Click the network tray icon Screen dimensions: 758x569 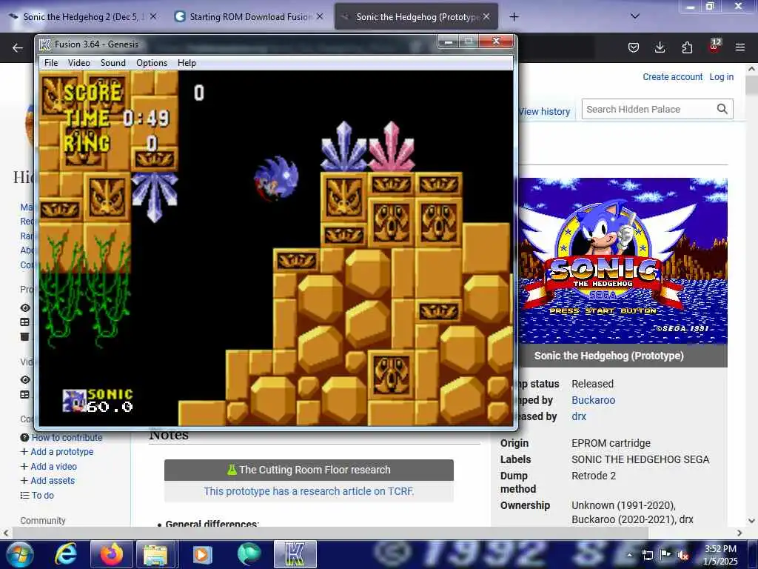point(648,556)
